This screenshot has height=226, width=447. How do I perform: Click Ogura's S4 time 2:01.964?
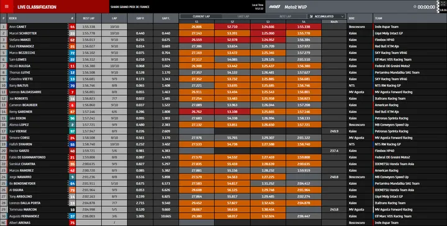[x=304, y=190]
